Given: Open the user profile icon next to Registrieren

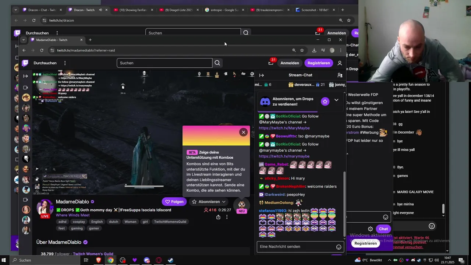Looking at the screenshot, I should (340, 63).
